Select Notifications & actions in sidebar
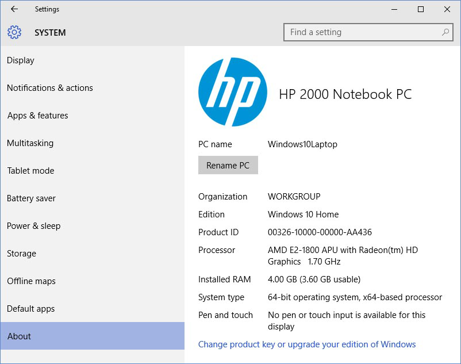 point(50,88)
